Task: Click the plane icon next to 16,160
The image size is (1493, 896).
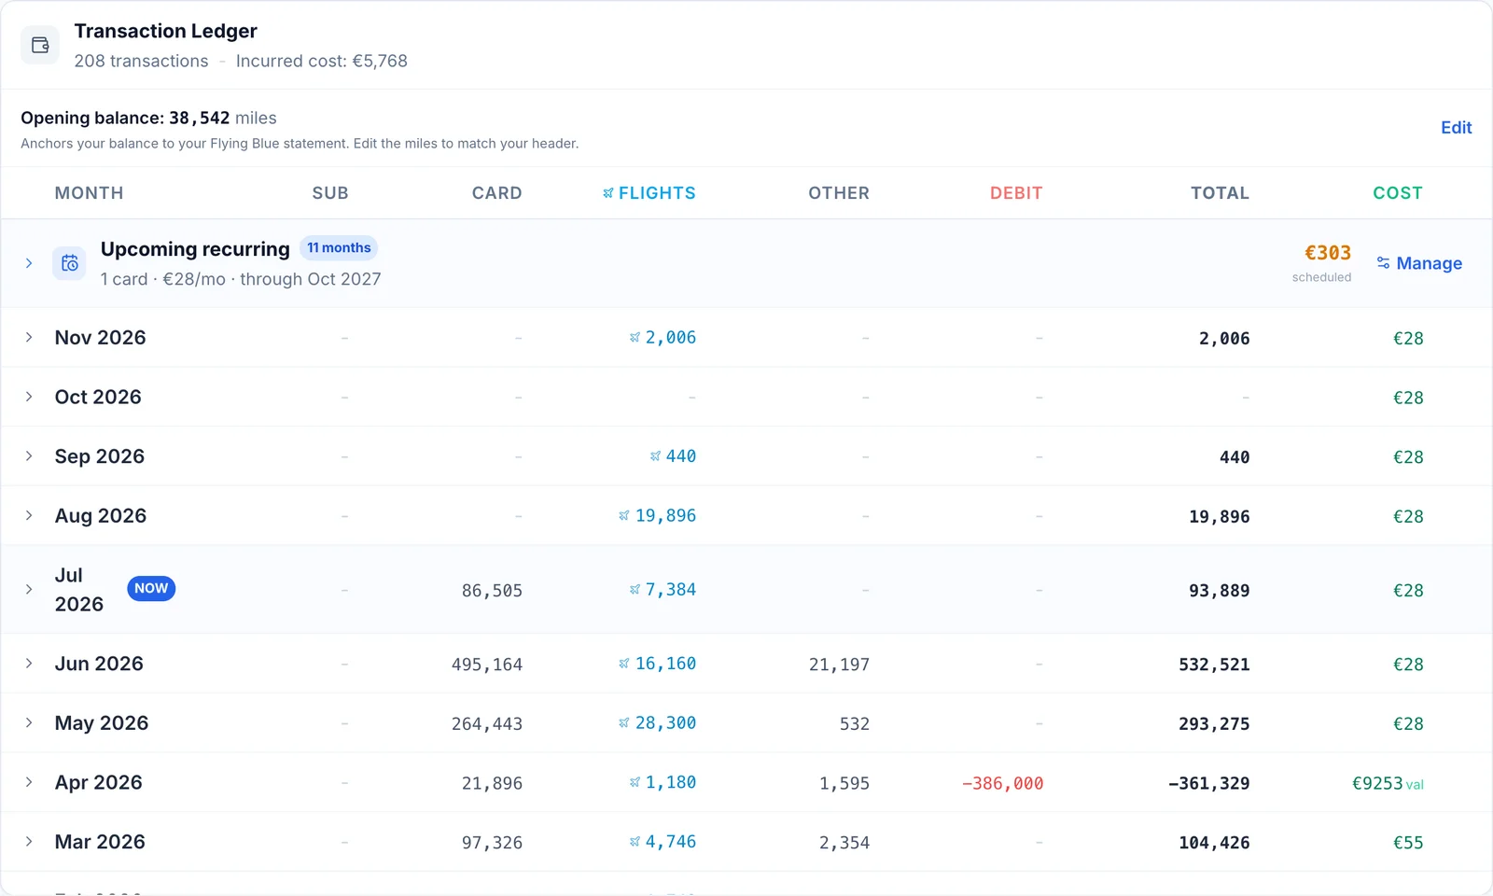Action: pos(624,664)
